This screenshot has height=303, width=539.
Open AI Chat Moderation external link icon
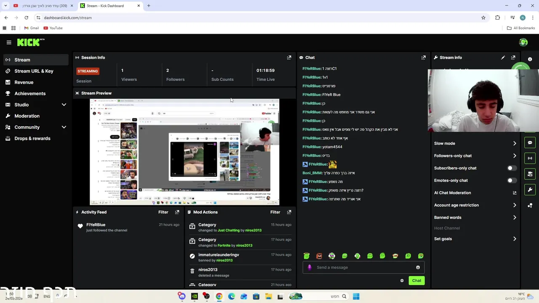(x=514, y=193)
